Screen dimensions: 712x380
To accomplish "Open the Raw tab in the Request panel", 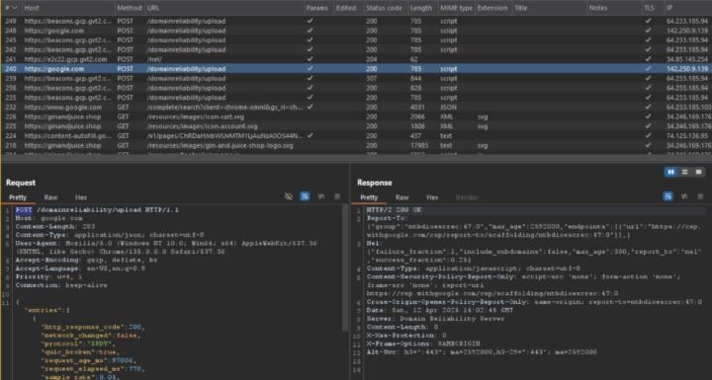I will point(50,197).
